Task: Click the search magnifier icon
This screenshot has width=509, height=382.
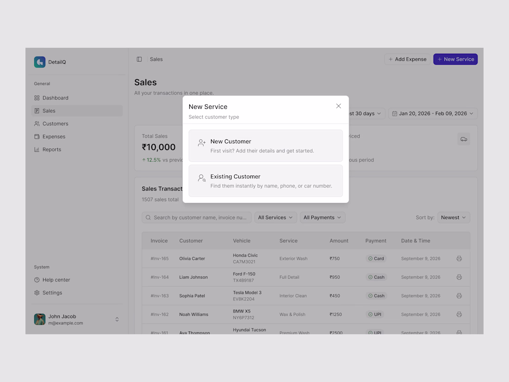Action: (x=148, y=218)
